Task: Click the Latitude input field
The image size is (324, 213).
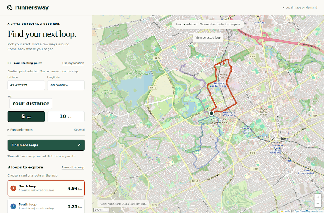Action: [x=26, y=85]
